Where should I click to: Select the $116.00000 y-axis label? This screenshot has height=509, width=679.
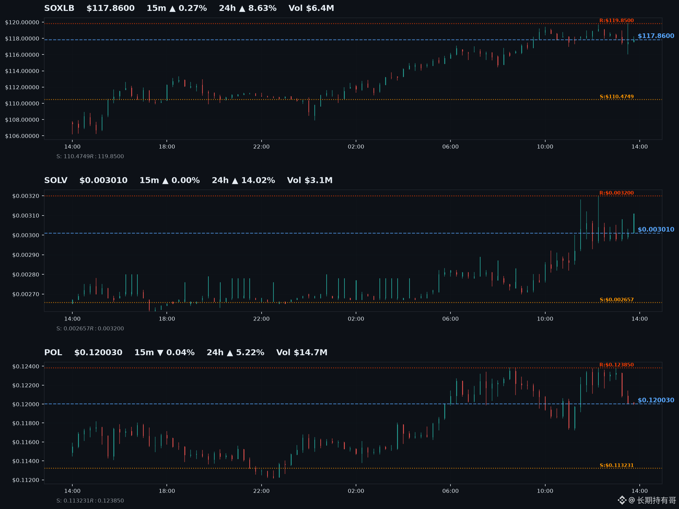coord(22,55)
